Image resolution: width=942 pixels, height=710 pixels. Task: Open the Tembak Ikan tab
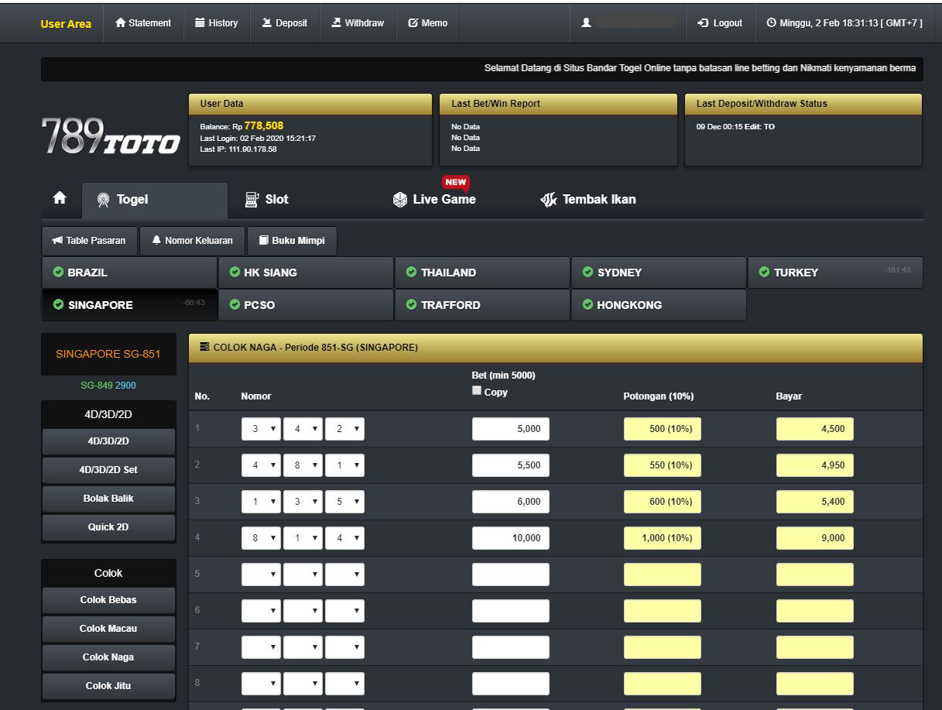(x=588, y=199)
